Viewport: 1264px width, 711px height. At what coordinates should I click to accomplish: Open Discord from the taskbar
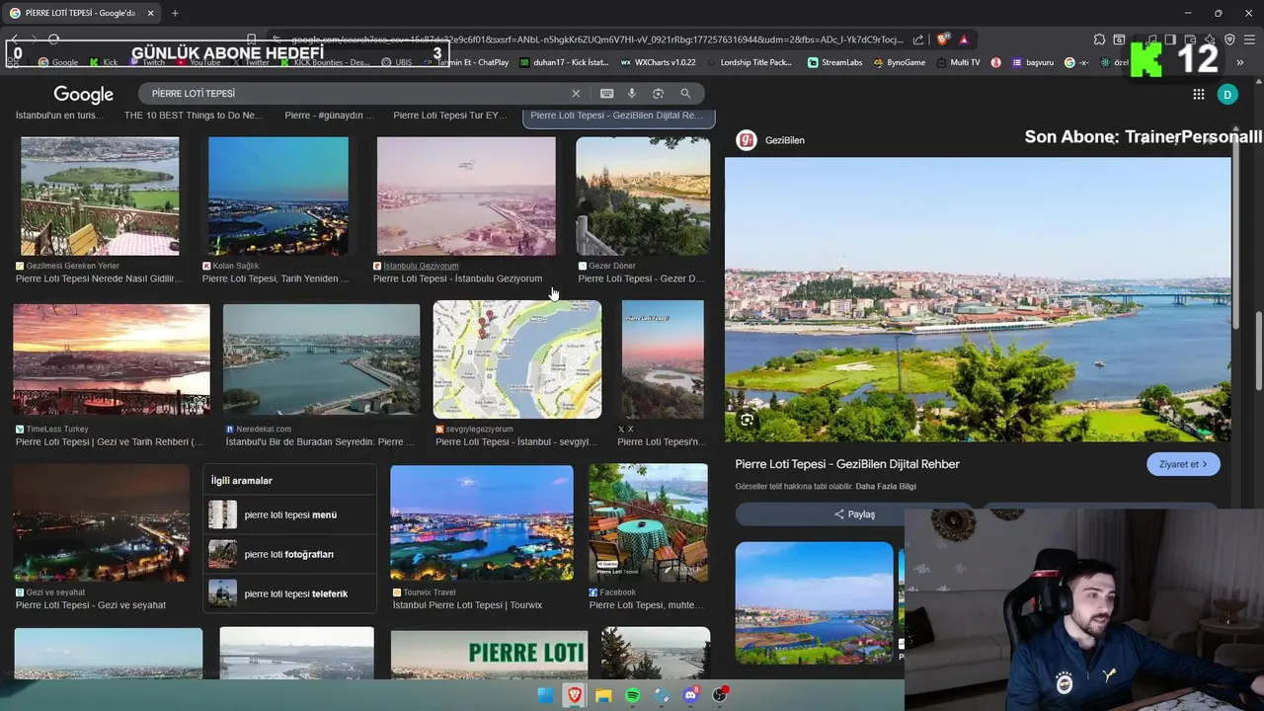tap(690, 695)
